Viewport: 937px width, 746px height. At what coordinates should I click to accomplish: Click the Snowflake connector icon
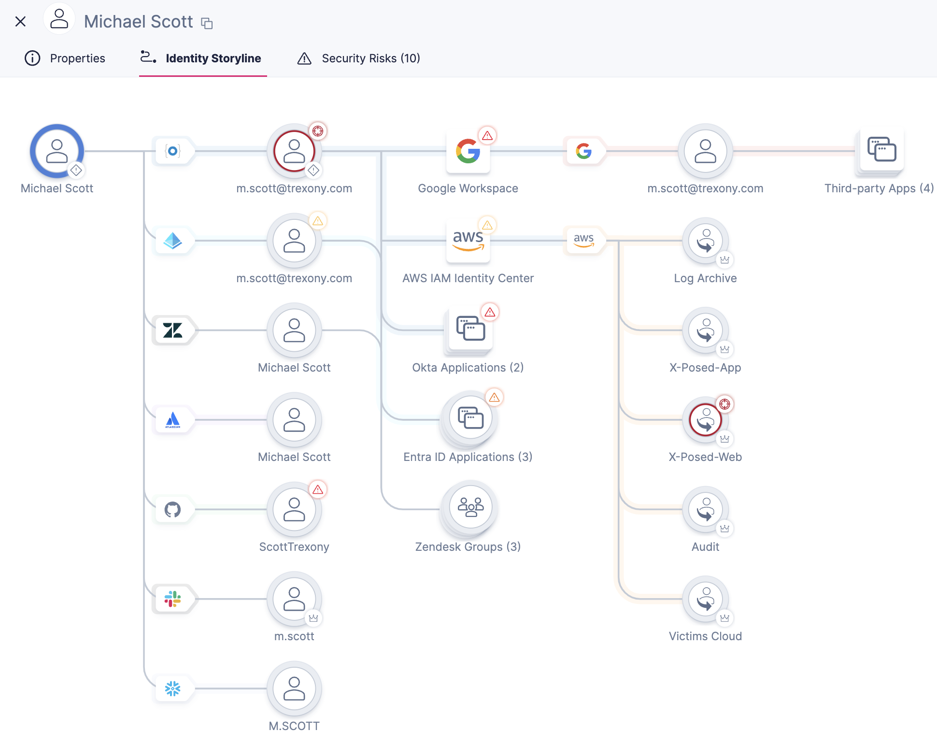173,689
